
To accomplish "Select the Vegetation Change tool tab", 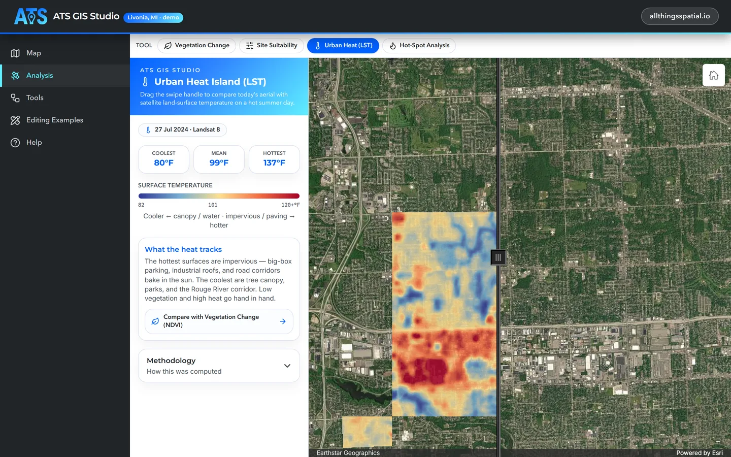I will click(196, 46).
